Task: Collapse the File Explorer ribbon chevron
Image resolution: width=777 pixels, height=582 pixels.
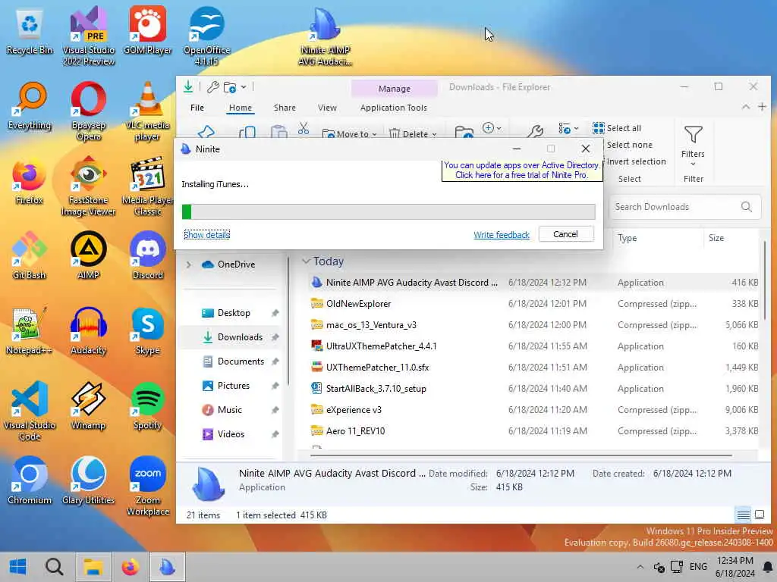Action: click(745, 107)
